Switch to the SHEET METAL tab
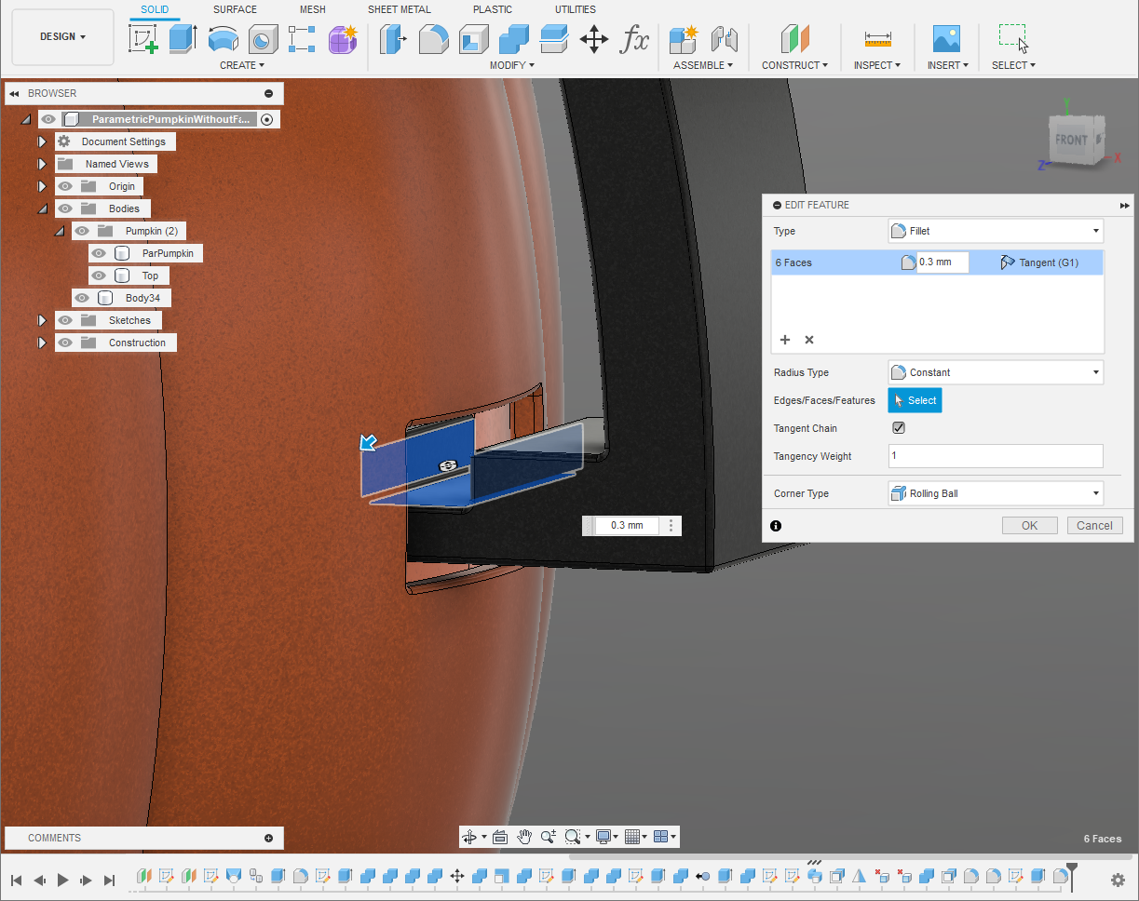Screen dimensions: 1139x901 (x=400, y=9)
